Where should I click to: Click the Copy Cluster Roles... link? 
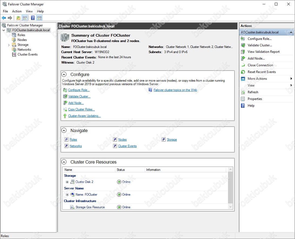coord(82,109)
